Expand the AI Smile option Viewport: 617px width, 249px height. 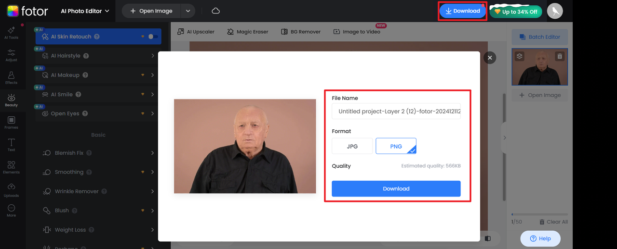coord(152,94)
